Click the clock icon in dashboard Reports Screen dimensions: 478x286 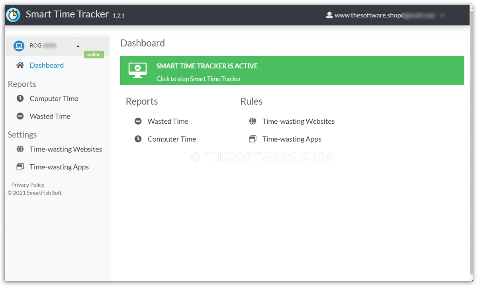point(138,139)
